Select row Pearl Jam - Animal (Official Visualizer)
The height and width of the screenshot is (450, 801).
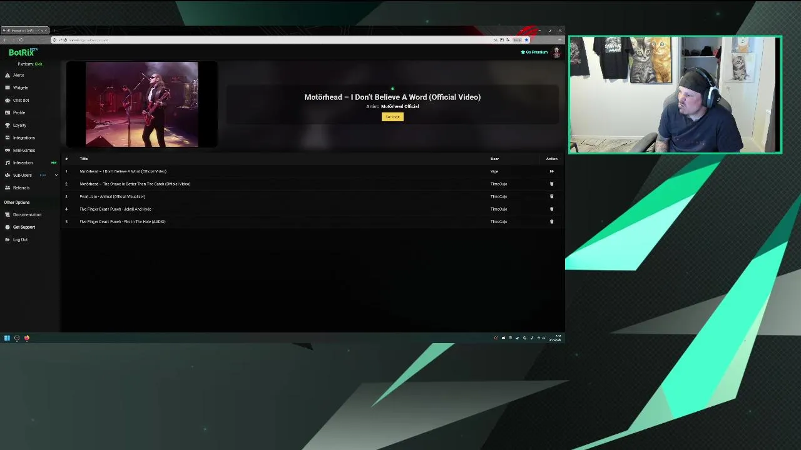(311, 196)
